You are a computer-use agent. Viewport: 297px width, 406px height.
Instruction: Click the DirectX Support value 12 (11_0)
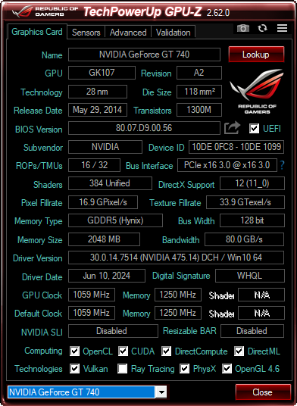[x=252, y=183]
